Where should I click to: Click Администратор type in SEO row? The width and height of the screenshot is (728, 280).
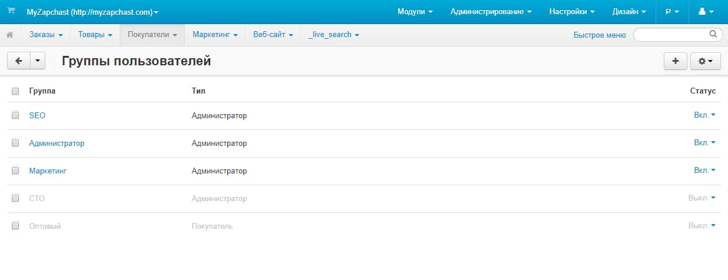(219, 116)
